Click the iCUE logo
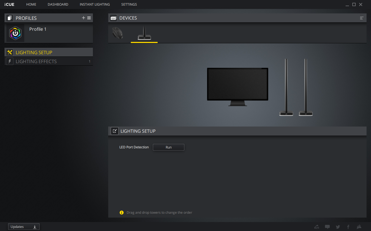 [x=9, y=4]
